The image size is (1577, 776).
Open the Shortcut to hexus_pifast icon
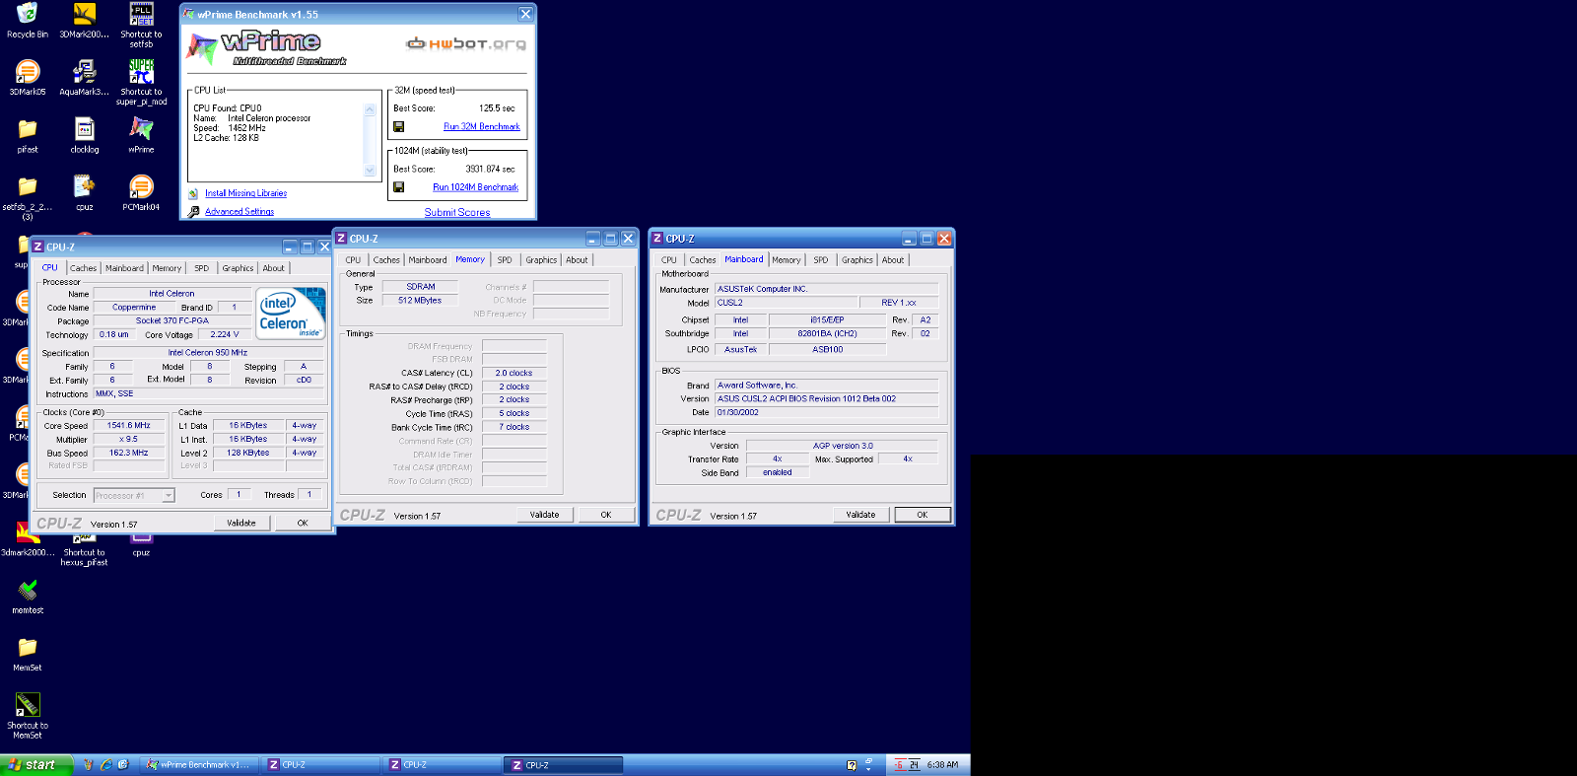point(85,548)
